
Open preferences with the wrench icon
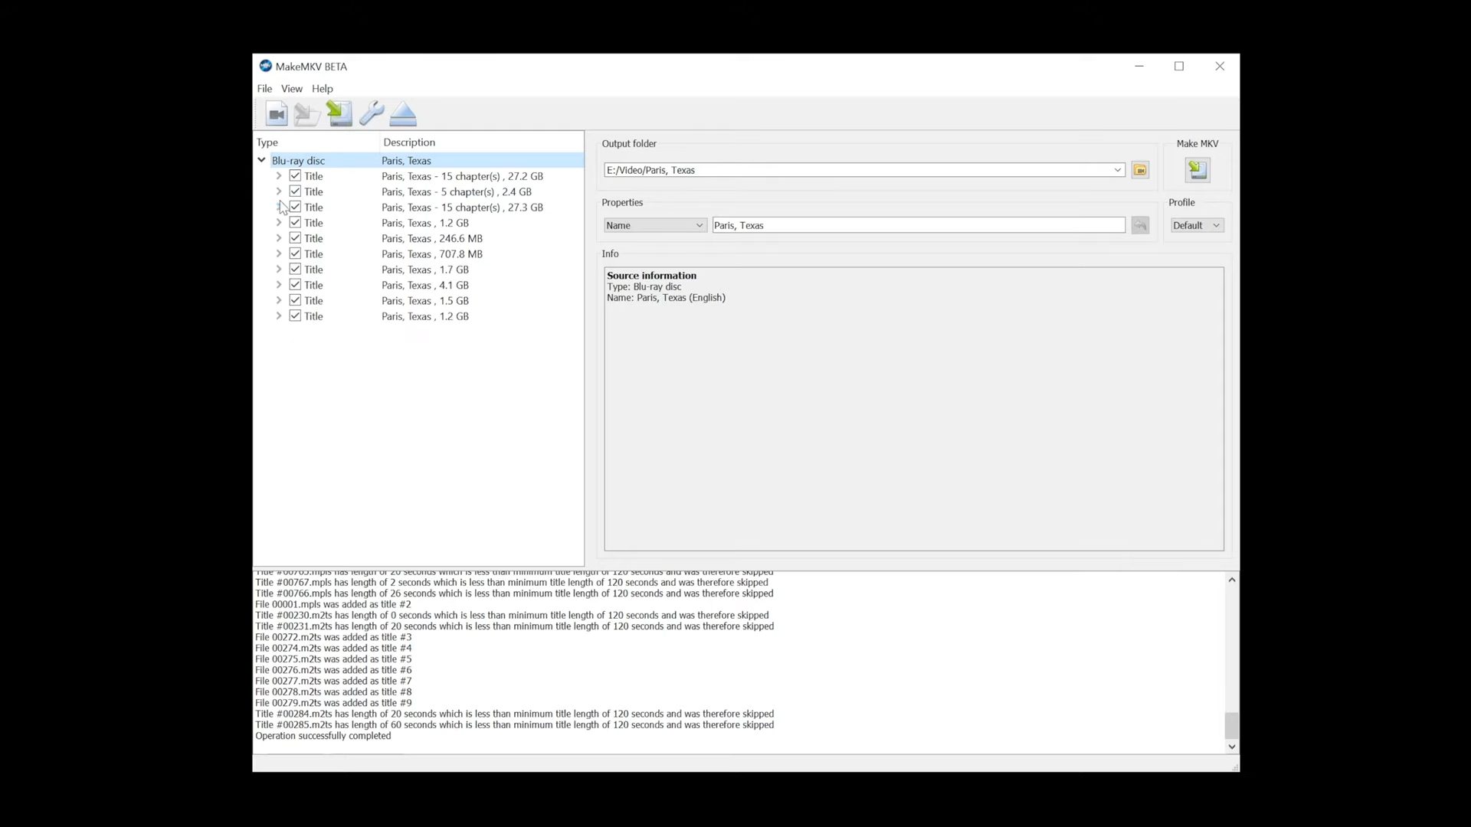[x=372, y=114]
